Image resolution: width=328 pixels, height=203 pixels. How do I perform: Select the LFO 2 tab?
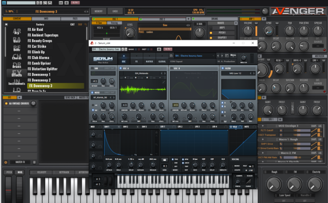pyautogui.click(x=180, y=127)
